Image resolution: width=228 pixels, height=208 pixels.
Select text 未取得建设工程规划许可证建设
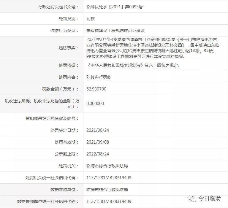pos(115,31)
